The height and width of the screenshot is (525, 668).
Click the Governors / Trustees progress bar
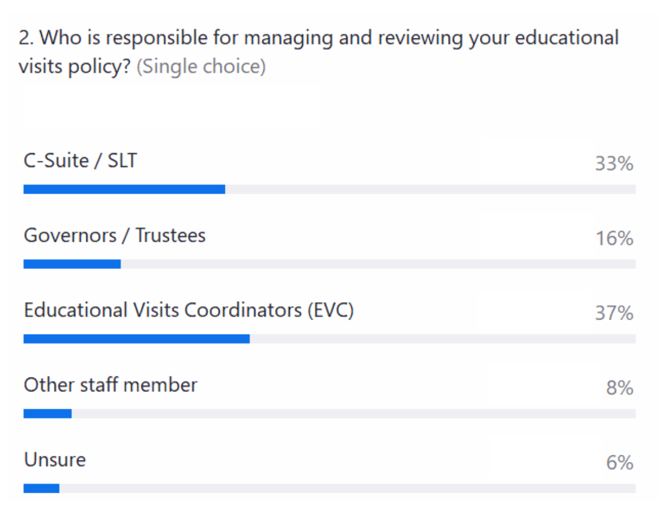(330, 264)
